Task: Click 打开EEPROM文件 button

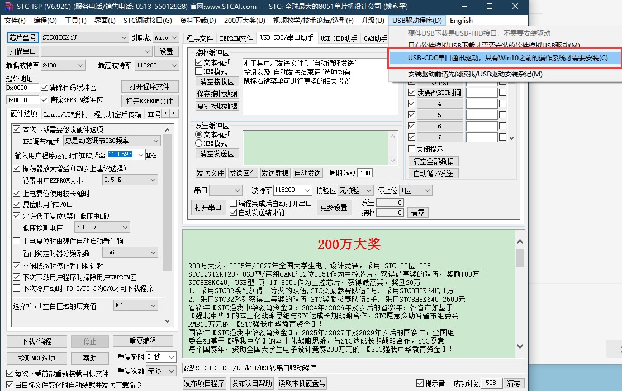Action: [150, 101]
